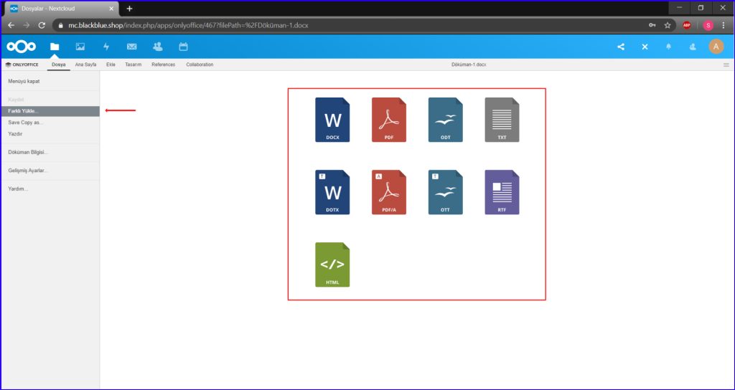Open user avatar A menu
Viewport: 735px width, 390px height.
[x=716, y=47]
